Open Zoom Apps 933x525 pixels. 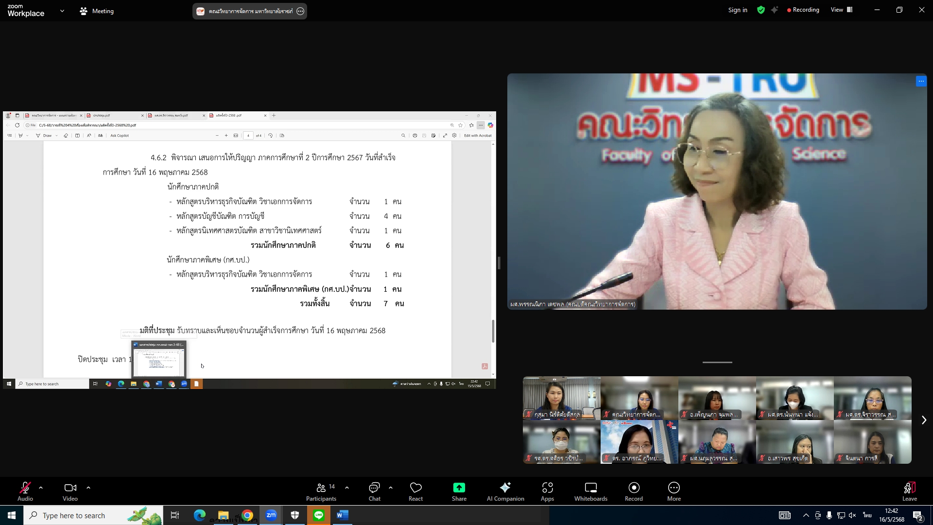(547, 491)
